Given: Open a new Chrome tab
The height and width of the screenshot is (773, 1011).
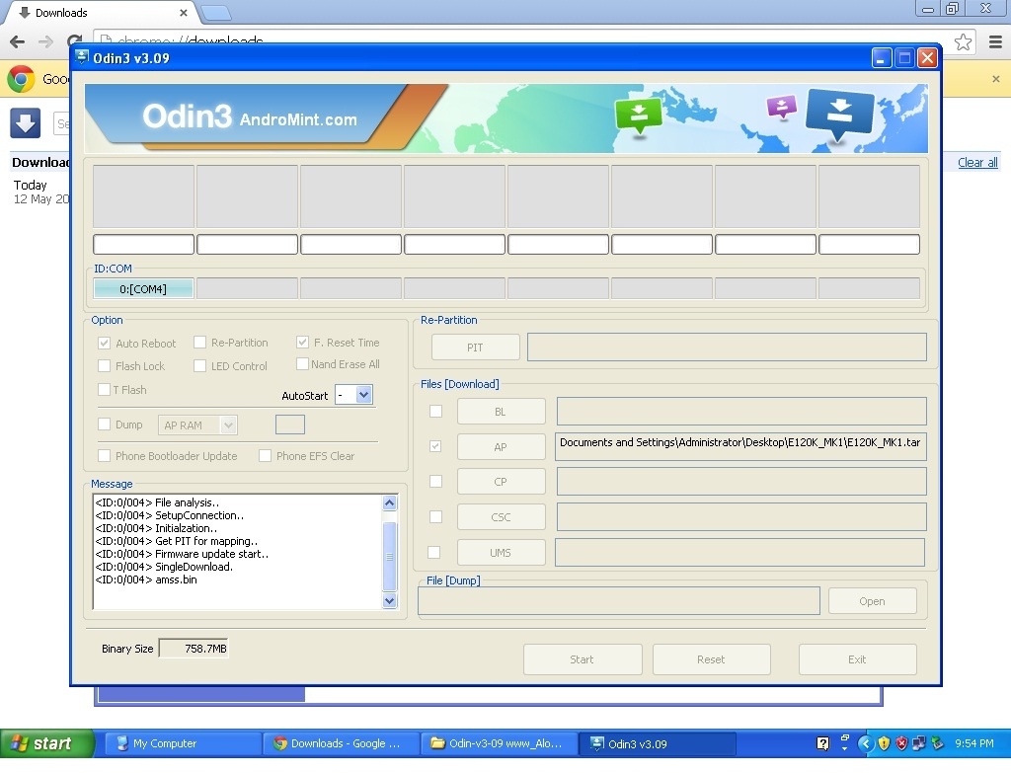Looking at the screenshot, I should click(215, 13).
